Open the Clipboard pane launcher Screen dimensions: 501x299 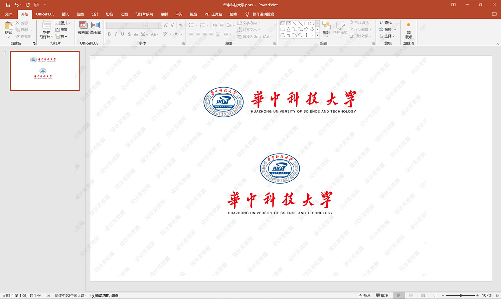34,44
